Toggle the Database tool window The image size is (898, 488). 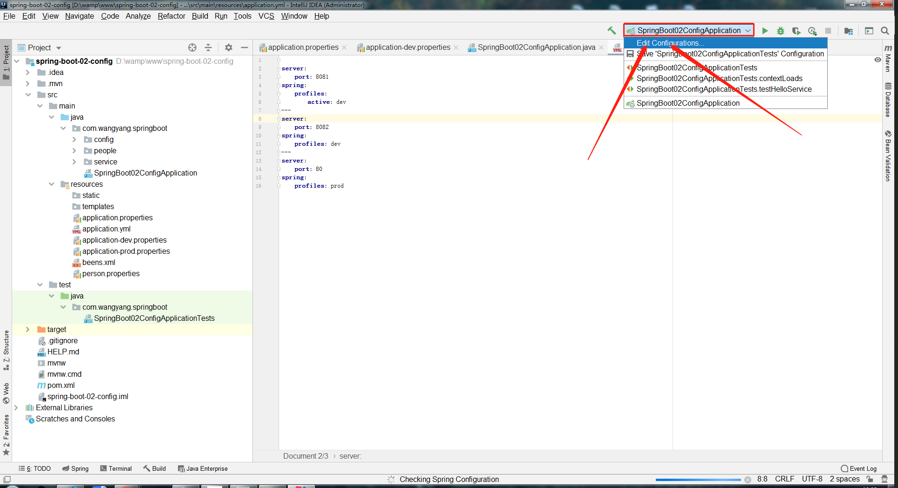point(888,100)
